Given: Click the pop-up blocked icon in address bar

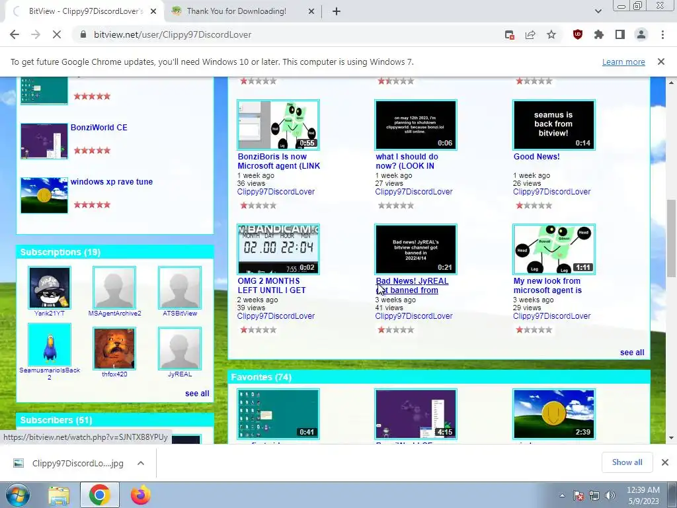Looking at the screenshot, I should coord(510,35).
